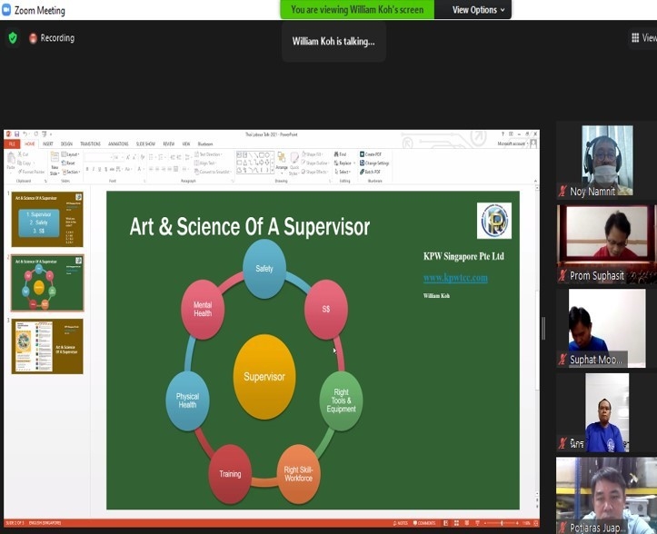This screenshot has width=657, height=534.
Task: Click Create PDF in the ribbon
Action: 374,154
